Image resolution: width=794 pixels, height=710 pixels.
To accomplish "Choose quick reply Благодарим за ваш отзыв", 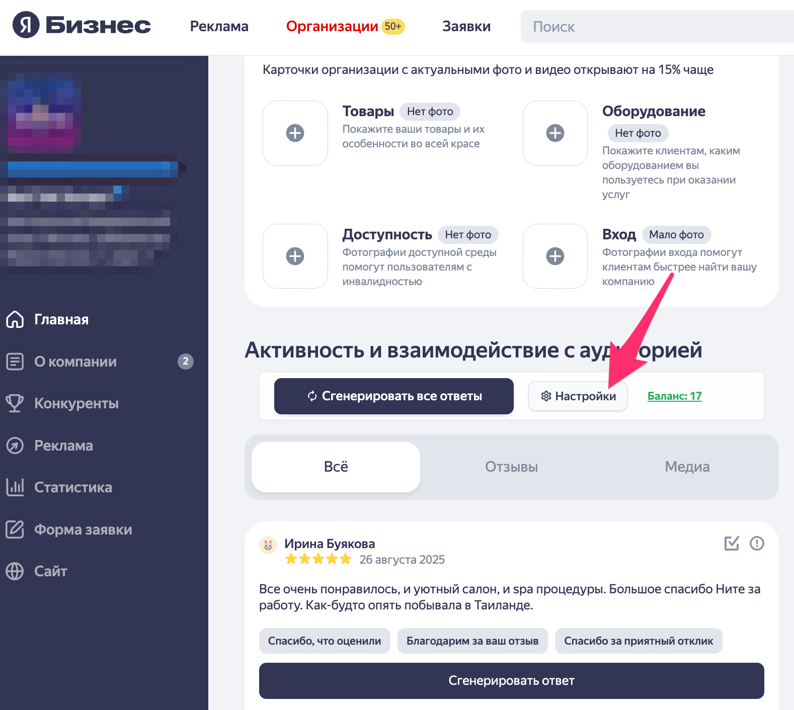I will point(472,641).
